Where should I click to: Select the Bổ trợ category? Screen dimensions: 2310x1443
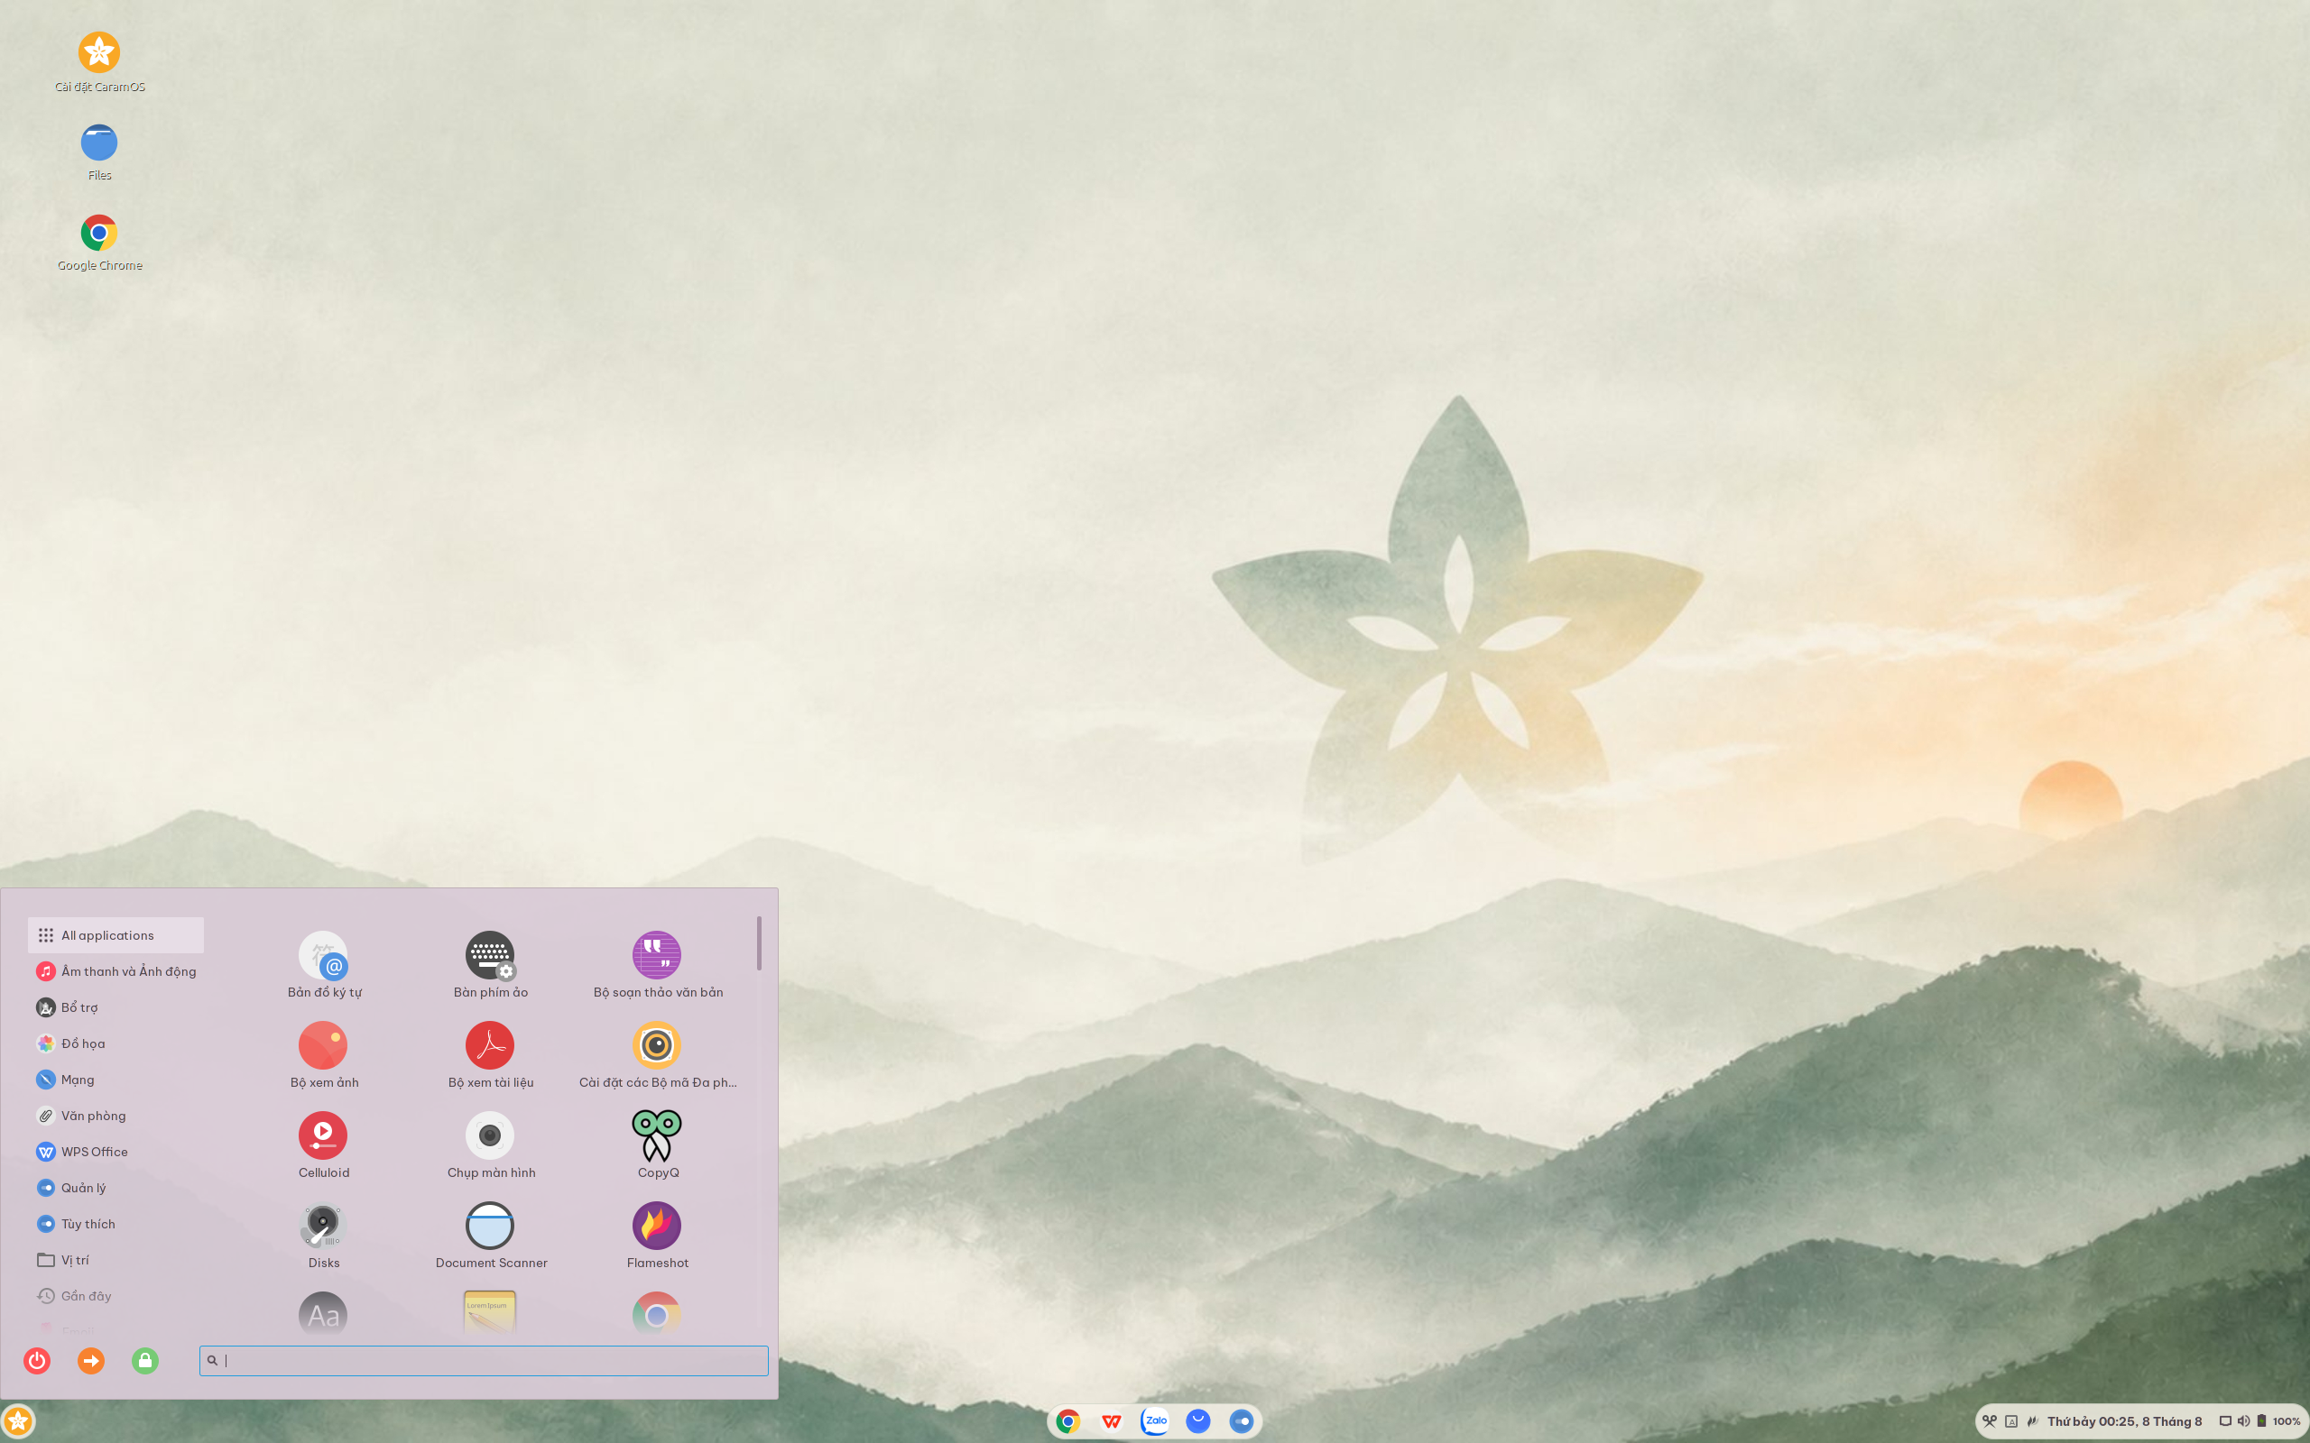pyautogui.click(x=115, y=1007)
